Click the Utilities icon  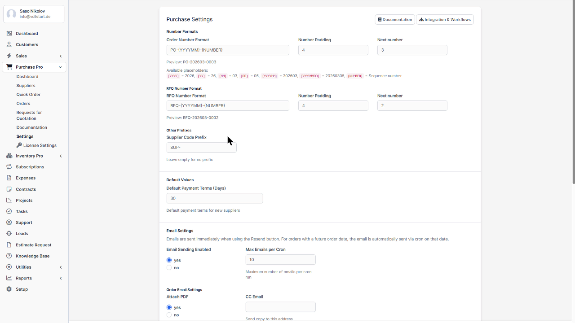pos(9,267)
